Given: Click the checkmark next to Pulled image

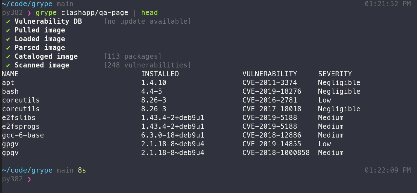Looking at the screenshot, I should 8,30.
